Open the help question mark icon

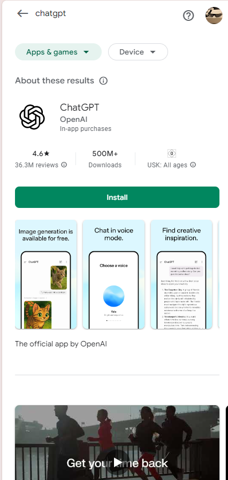[188, 16]
